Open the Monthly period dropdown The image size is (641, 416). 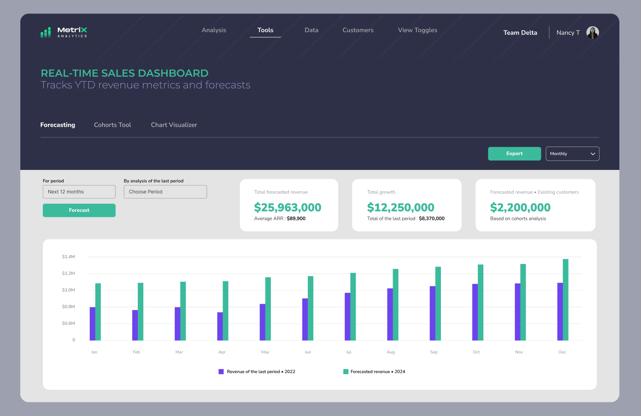(x=572, y=153)
